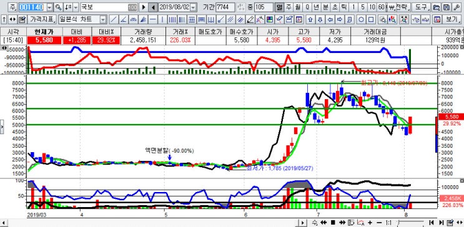464x227 pixels.
Task: Insert a right arrow marker
Action: click(x=340, y=20)
